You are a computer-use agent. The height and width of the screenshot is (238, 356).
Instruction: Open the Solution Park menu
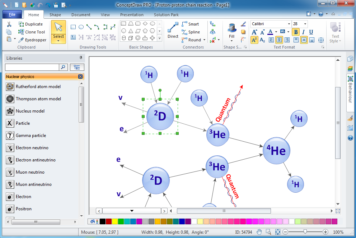pyautogui.click(x=166, y=15)
